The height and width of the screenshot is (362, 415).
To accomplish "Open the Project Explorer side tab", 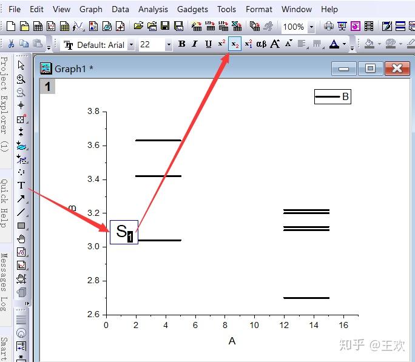I will pyautogui.click(x=4, y=104).
